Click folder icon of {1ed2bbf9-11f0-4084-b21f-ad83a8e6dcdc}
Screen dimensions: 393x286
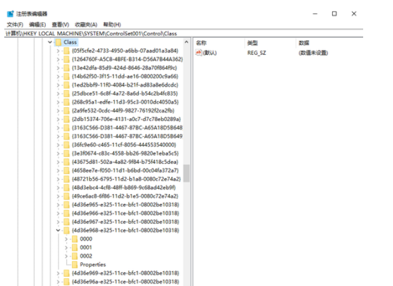coord(66,85)
